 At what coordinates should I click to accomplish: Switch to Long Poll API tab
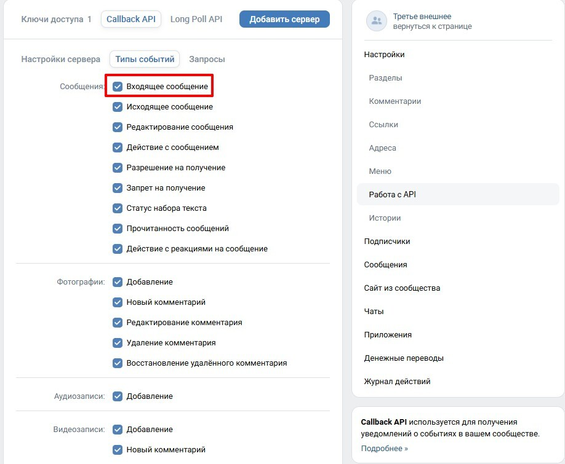pyautogui.click(x=196, y=19)
